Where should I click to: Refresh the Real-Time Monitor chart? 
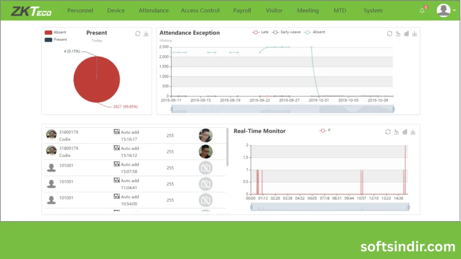(388, 132)
